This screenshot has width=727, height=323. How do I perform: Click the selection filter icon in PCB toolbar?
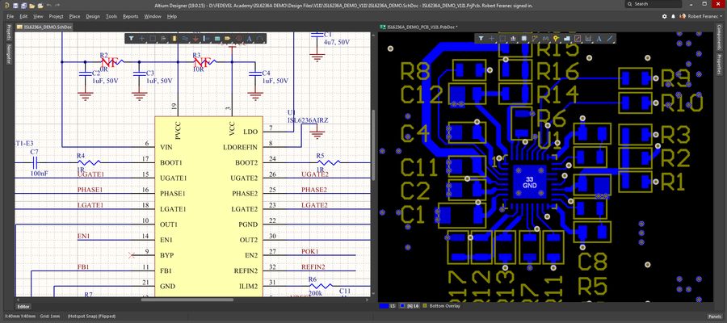click(x=480, y=38)
